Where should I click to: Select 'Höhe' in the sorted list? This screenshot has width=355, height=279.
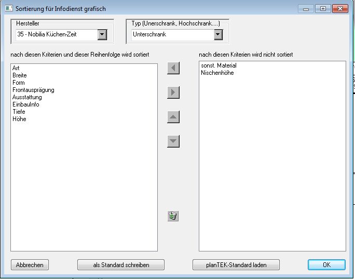(19, 119)
